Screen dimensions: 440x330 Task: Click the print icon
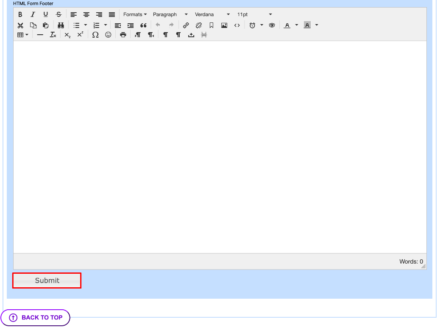[x=123, y=35]
